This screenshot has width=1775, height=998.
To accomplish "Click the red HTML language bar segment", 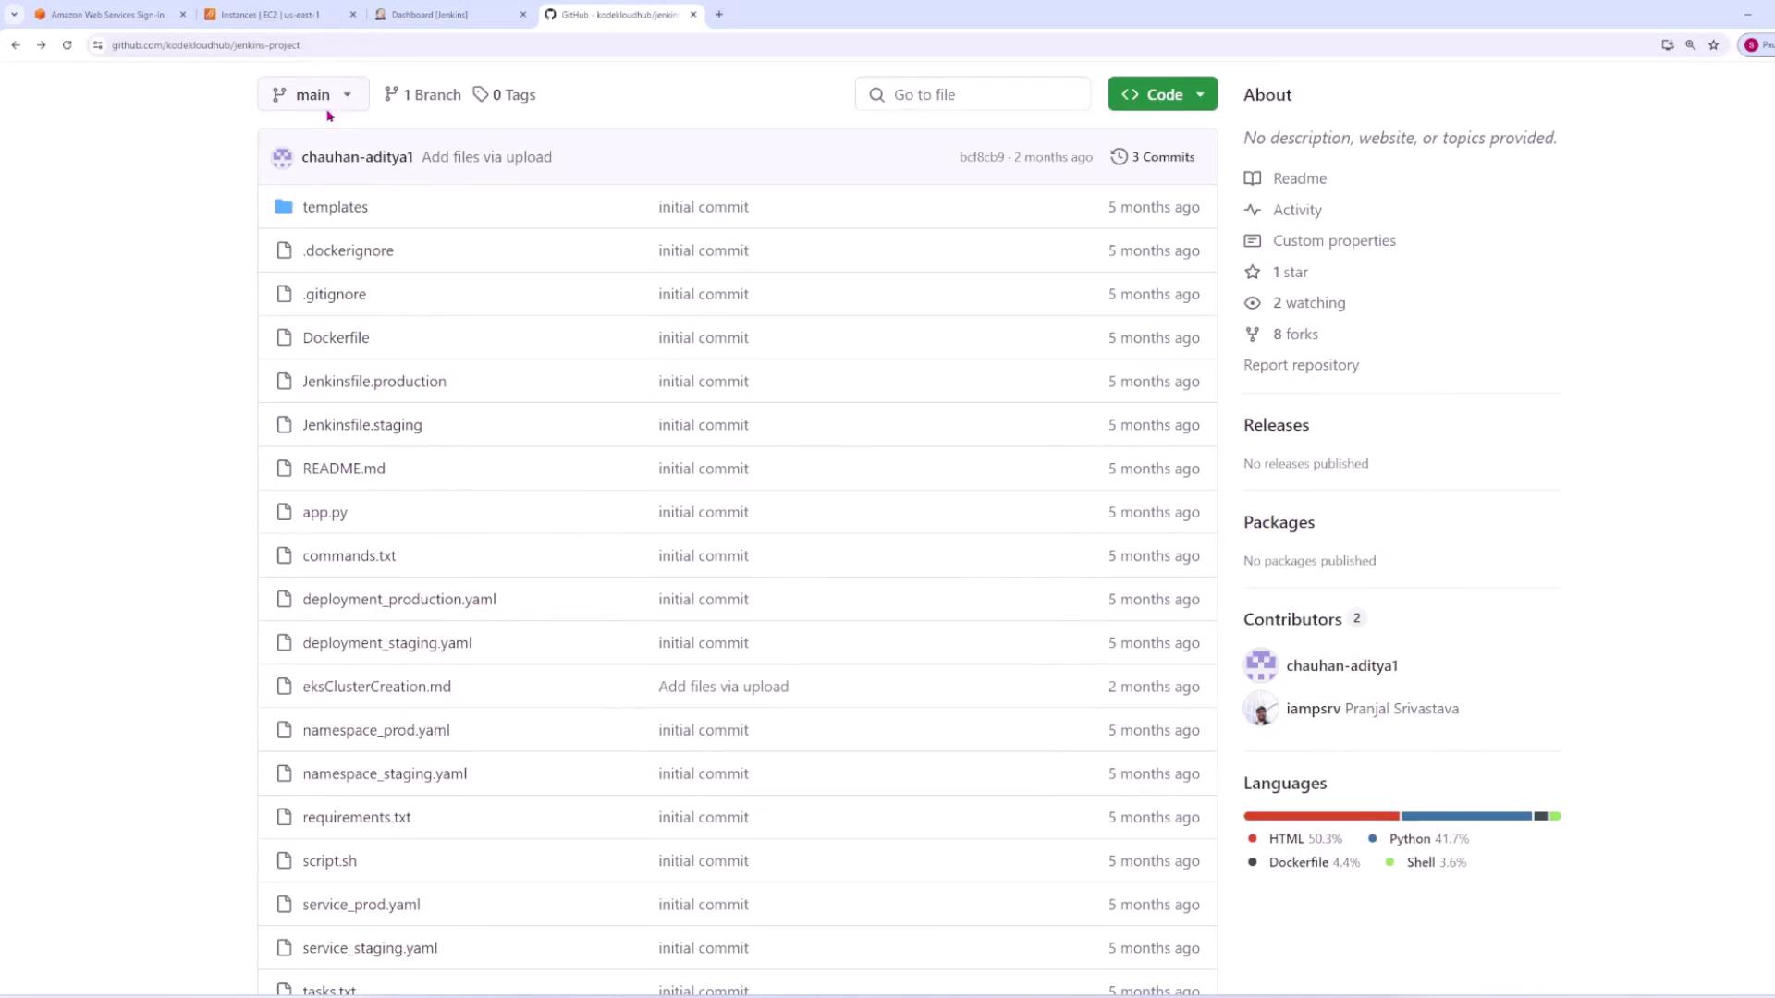I will pos(1320,816).
